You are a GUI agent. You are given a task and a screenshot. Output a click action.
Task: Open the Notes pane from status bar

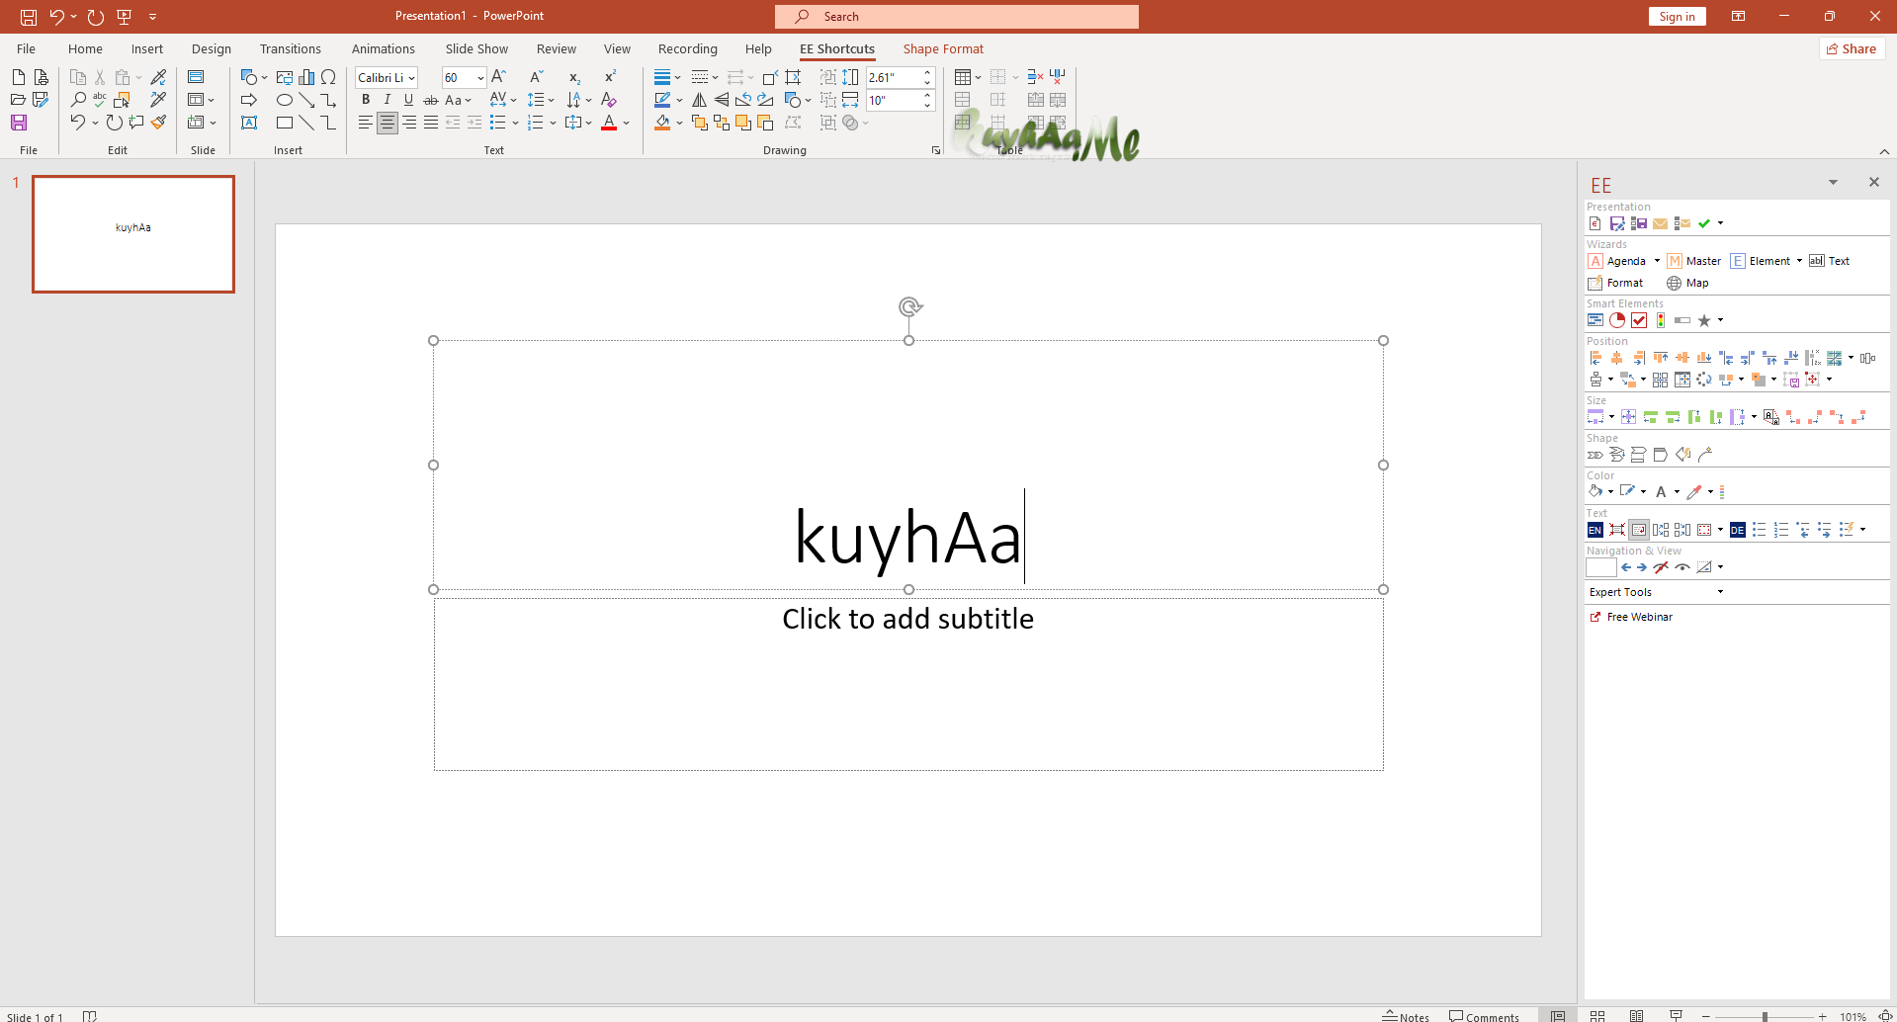(1407, 1016)
